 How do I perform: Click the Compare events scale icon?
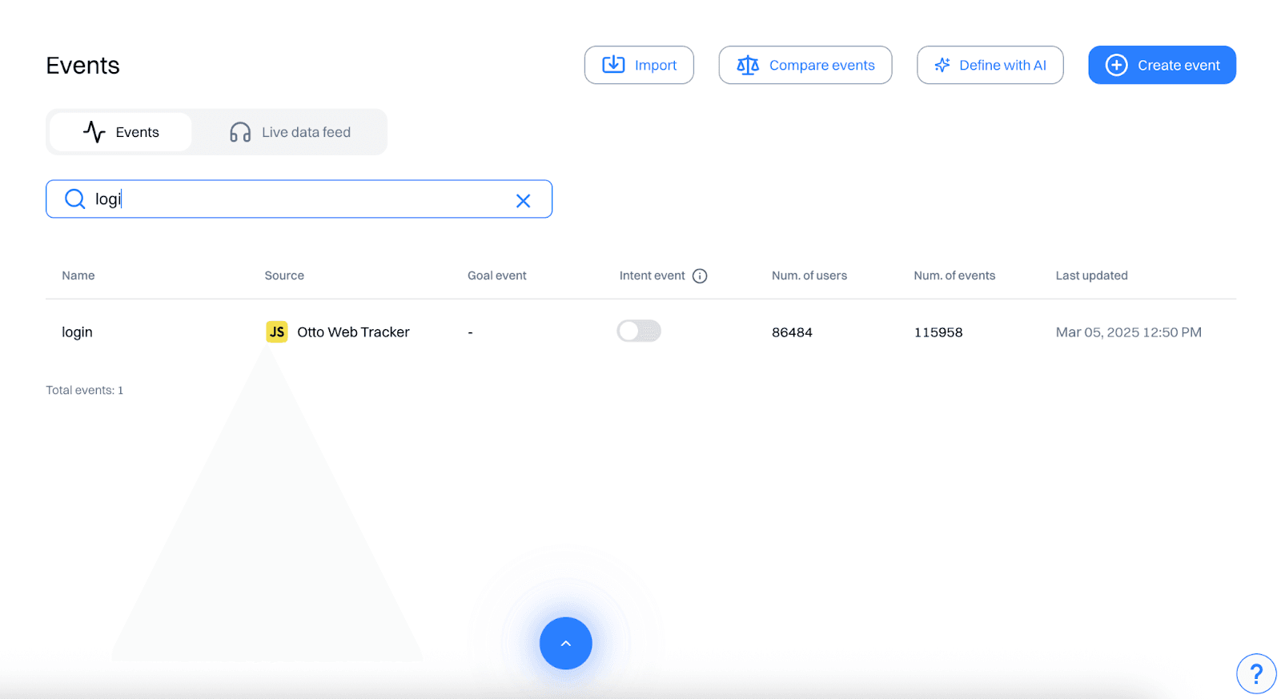point(747,65)
